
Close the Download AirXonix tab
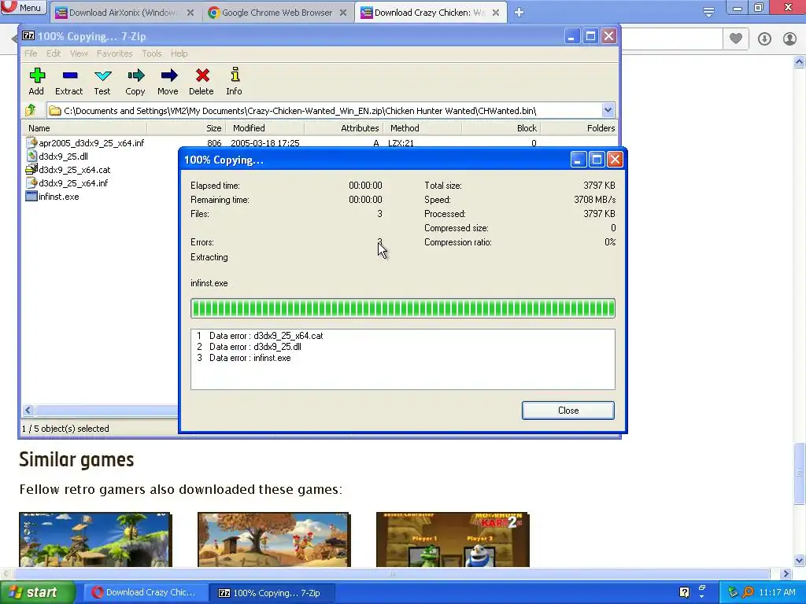click(x=190, y=13)
